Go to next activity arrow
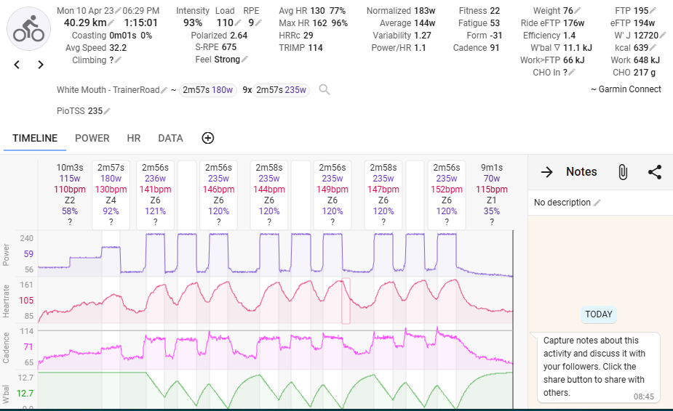Image resolution: width=673 pixels, height=411 pixels. tap(41, 65)
